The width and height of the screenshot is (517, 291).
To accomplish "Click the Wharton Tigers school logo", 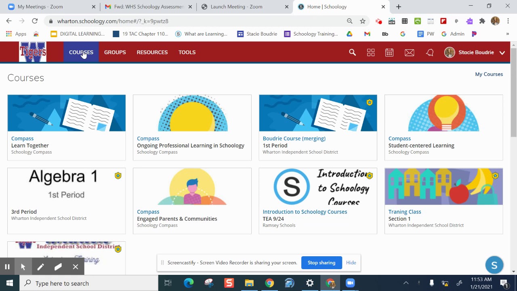I will (33, 52).
